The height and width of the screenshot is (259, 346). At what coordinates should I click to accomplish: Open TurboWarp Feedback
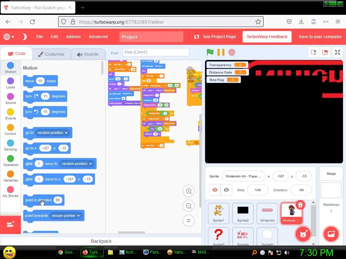point(267,36)
